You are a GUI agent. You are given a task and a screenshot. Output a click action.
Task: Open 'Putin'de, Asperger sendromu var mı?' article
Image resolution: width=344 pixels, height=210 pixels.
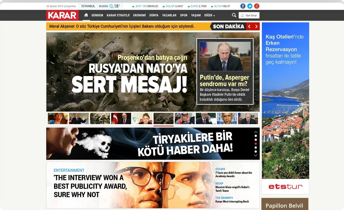225,71
